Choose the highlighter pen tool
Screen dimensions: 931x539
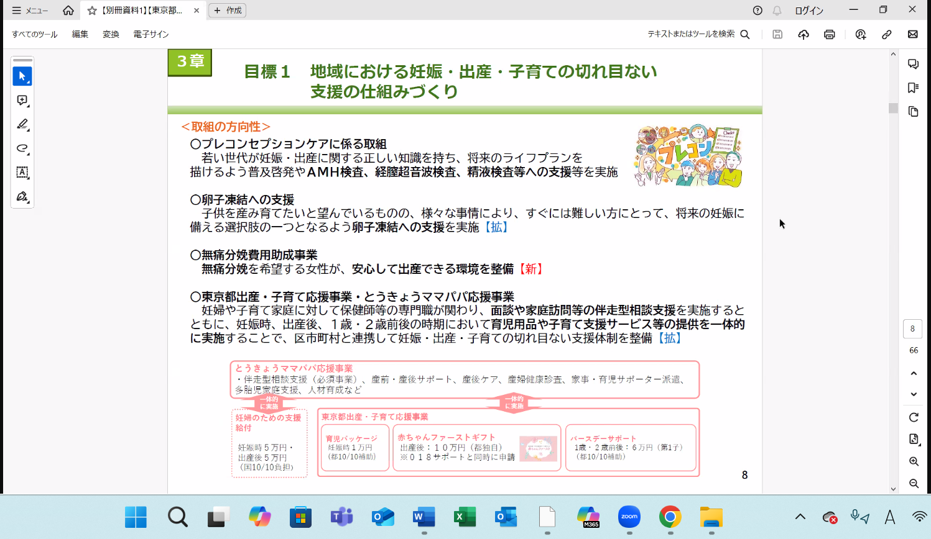click(x=22, y=124)
